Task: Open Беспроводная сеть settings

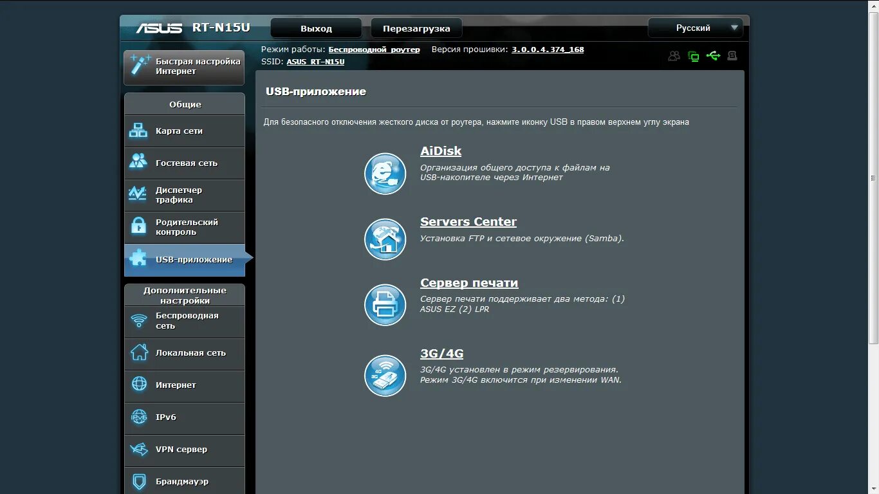Action: tap(185, 322)
